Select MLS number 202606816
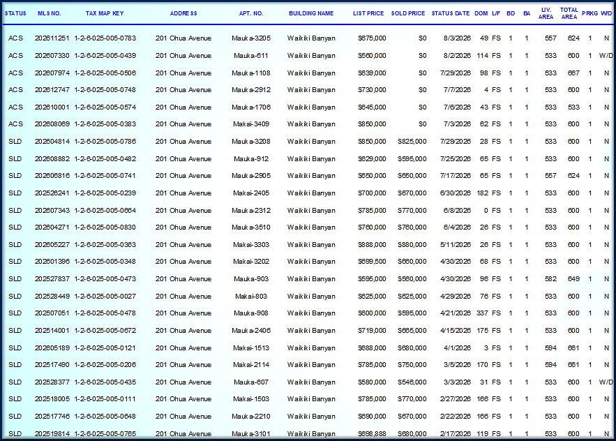 click(52, 175)
